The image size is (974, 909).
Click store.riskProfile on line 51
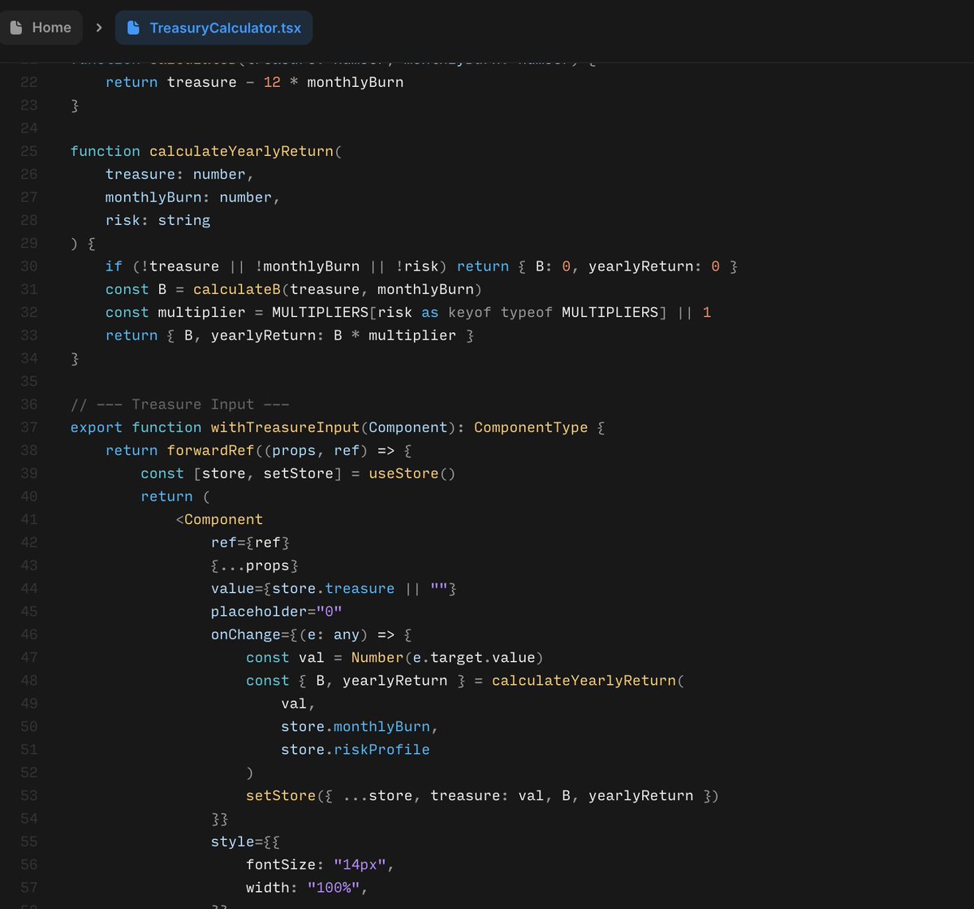[355, 749]
